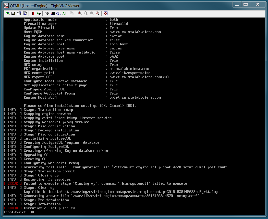268x219 pixels.
Task: Toggle the Alt key state
Action: click(64, 14)
